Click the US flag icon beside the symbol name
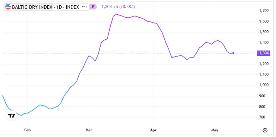Viewport: 276px width, 137px height. 8,7
